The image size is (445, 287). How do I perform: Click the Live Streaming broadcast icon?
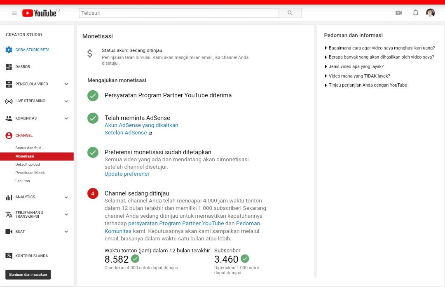[x=9, y=101]
